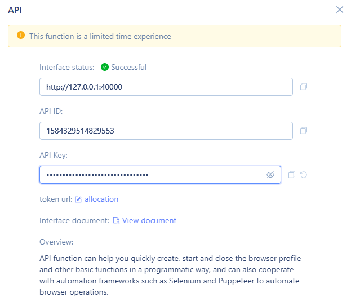
Task: Click the Overview description paragraph
Action: click(x=170, y=275)
